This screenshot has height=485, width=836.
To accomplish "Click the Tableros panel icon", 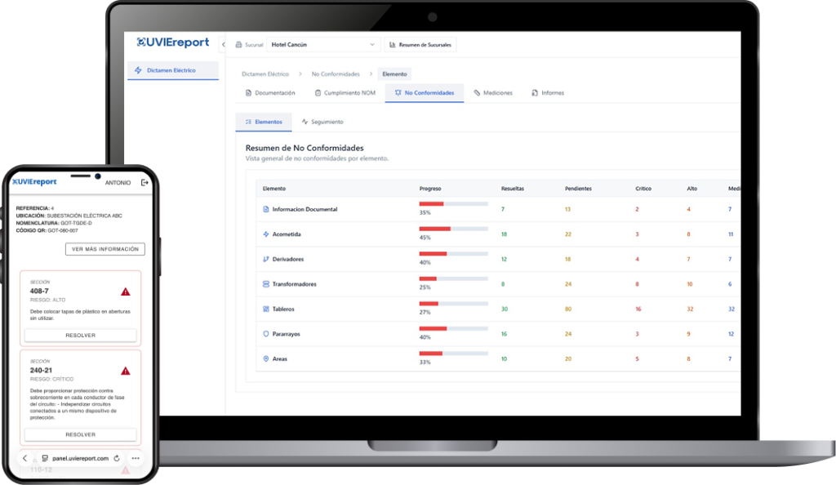I will tap(266, 309).
